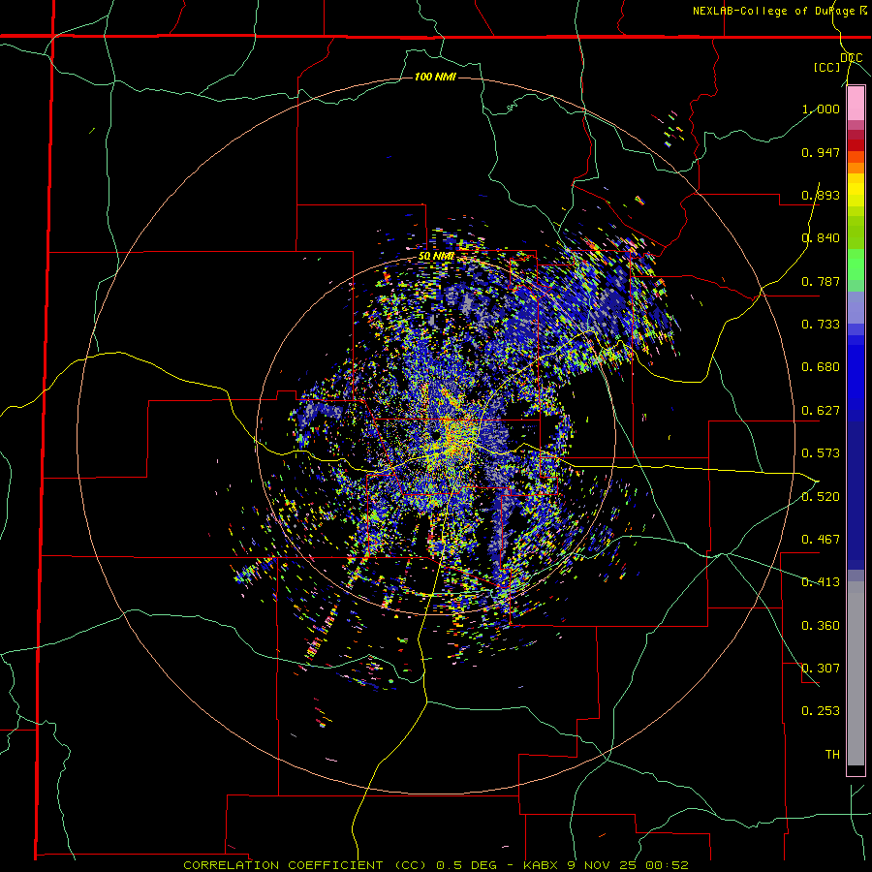Click the 0.307 legend value
Image resolution: width=872 pixels, height=872 pixels.
[x=821, y=669]
